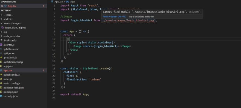Close App.tsx in Open Editors

[x=2, y=6]
